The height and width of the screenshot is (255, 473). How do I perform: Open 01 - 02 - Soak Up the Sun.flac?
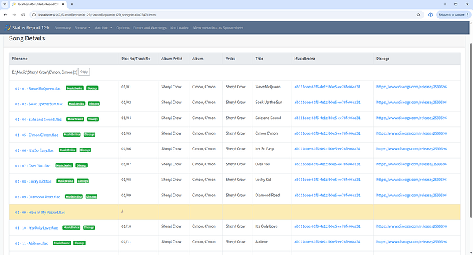click(39, 104)
